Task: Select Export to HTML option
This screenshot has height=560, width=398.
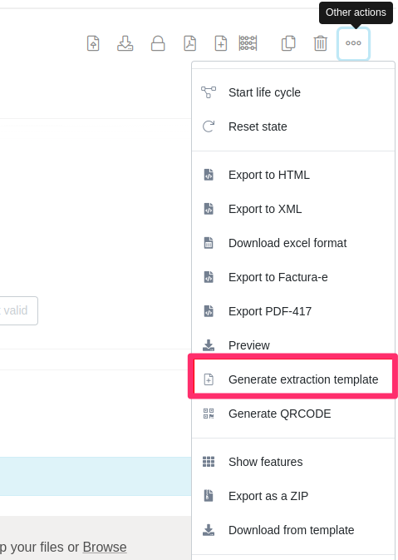Action: click(293, 175)
